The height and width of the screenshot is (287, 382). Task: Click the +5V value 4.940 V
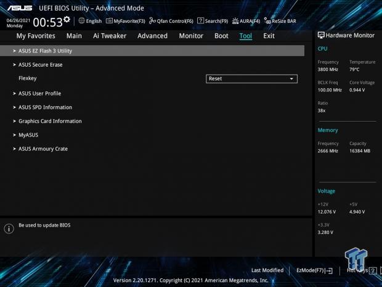357,212
